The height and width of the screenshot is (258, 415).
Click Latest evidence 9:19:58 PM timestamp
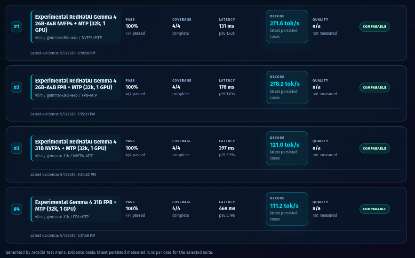(x=63, y=53)
